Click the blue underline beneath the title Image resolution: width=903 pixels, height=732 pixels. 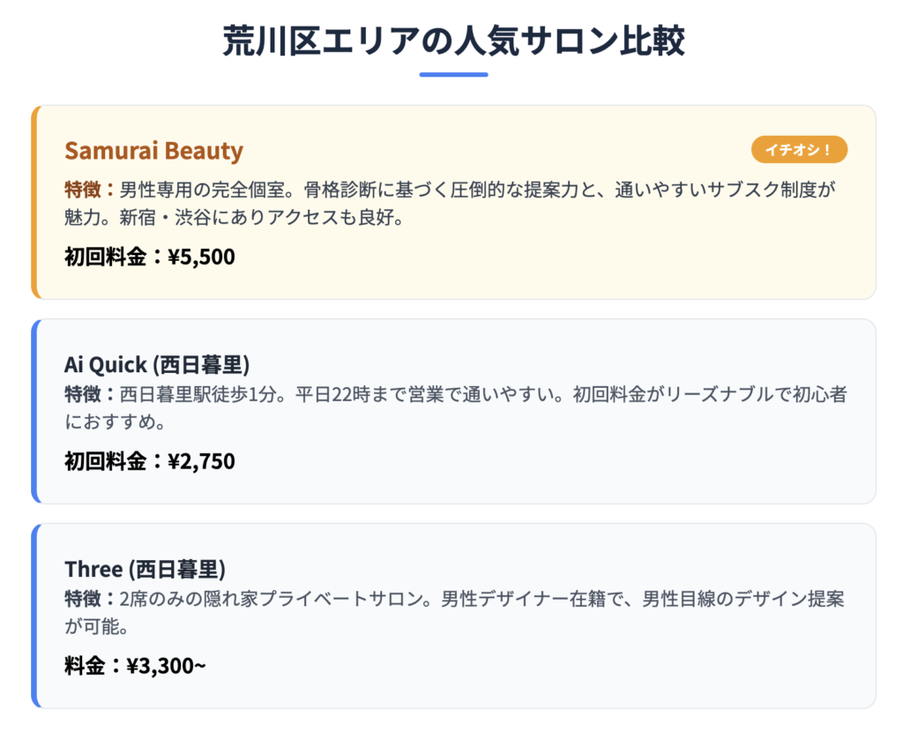454,74
